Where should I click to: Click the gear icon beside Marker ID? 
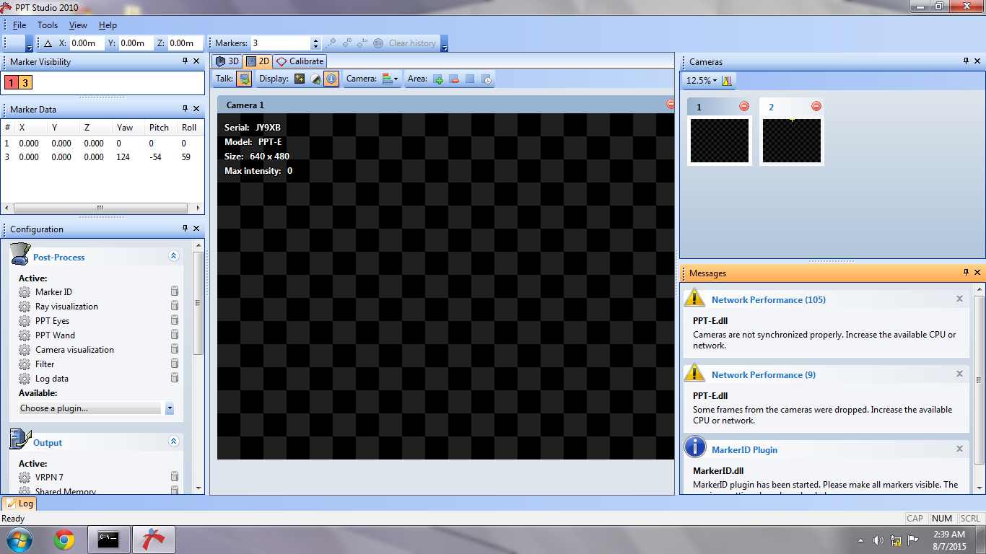(x=25, y=292)
